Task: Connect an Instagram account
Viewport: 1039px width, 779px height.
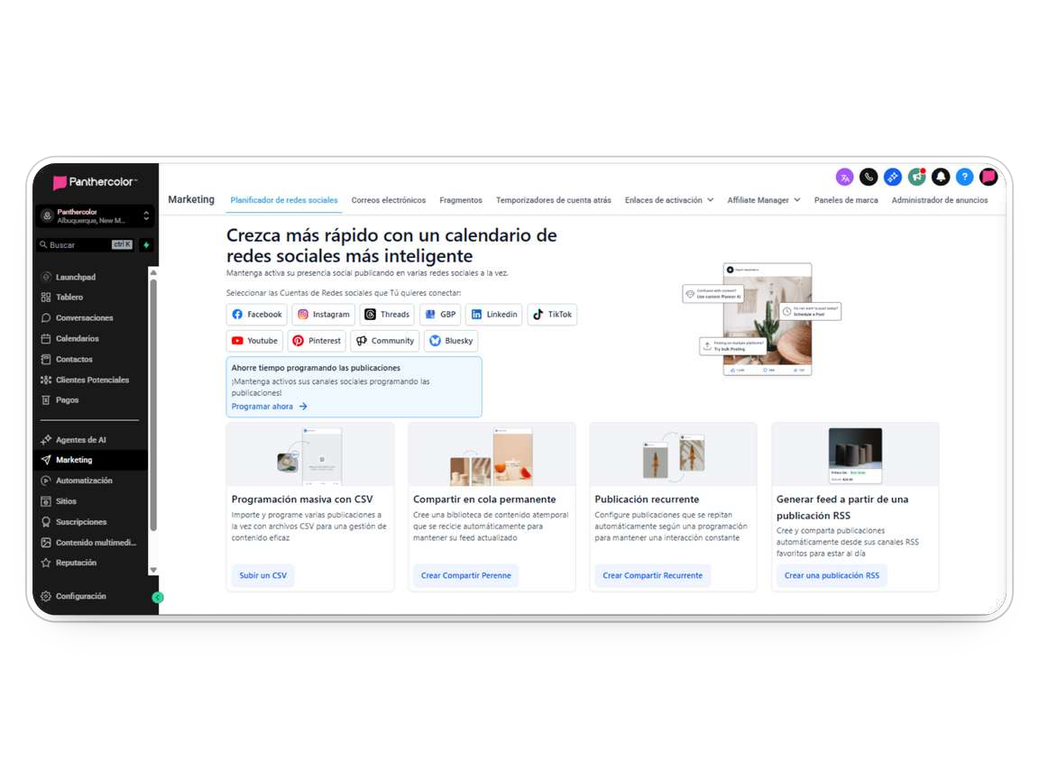Action: tap(324, 315)
